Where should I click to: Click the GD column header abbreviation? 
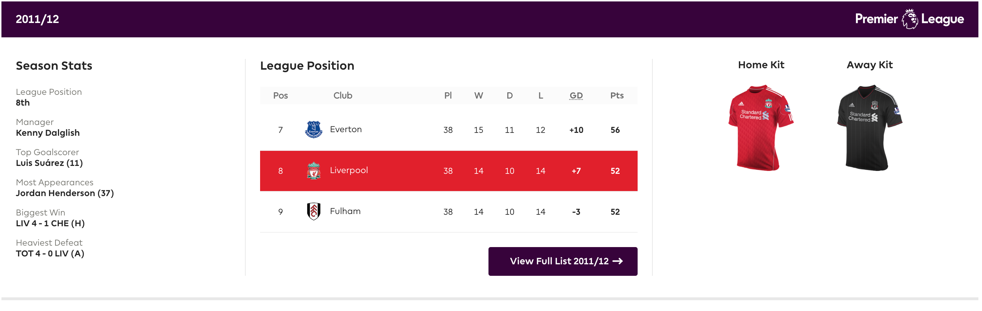576,96
